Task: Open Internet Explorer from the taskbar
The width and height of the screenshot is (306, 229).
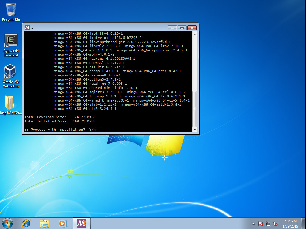Action: click(26, 223)
